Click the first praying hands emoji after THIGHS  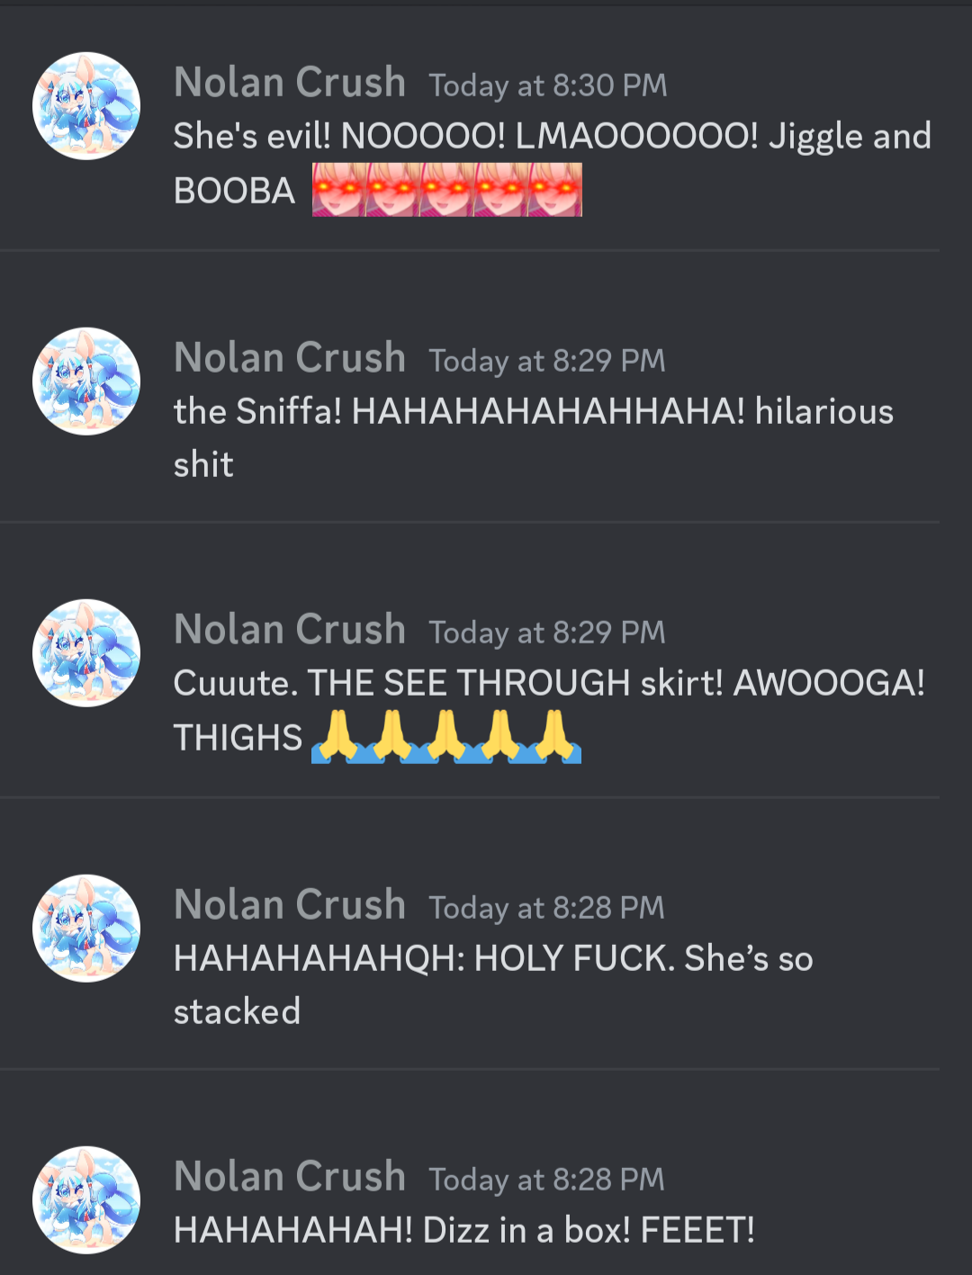pyautogui.click(x=338, y=737)
